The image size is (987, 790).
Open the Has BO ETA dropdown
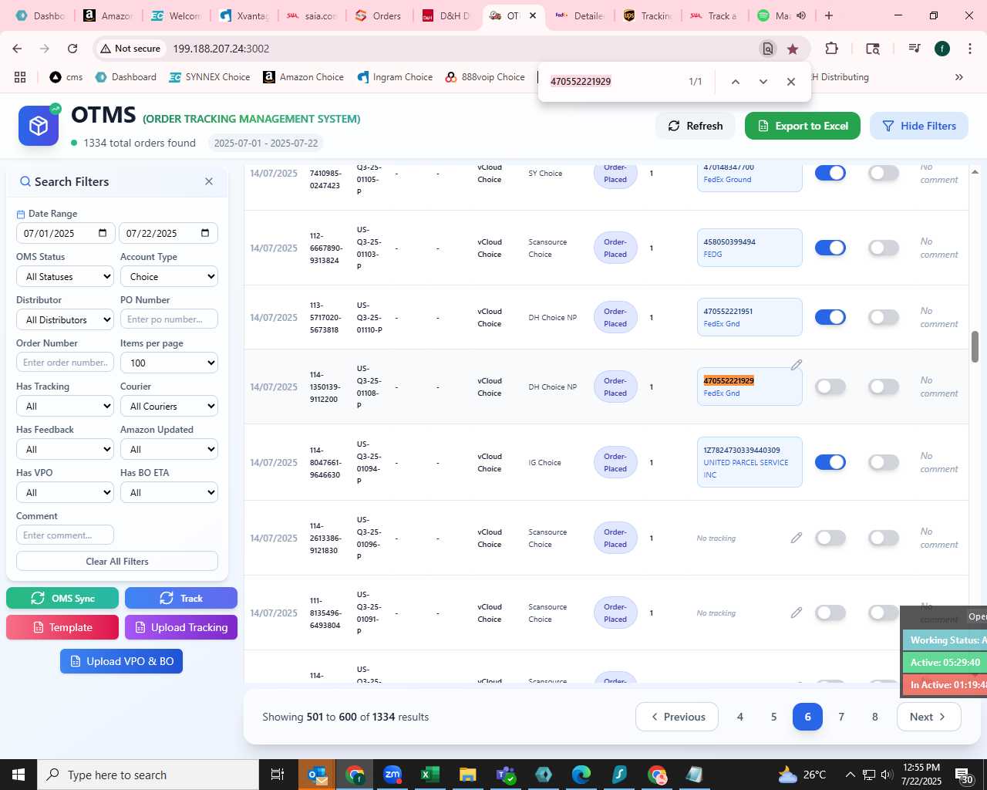[169, 492]
